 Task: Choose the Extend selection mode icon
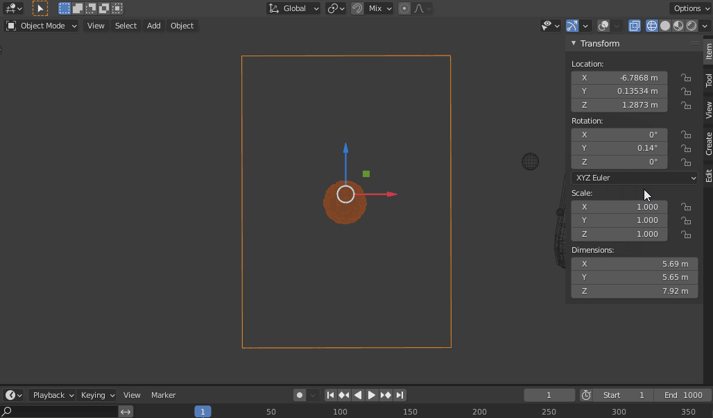tap(76, 8)
